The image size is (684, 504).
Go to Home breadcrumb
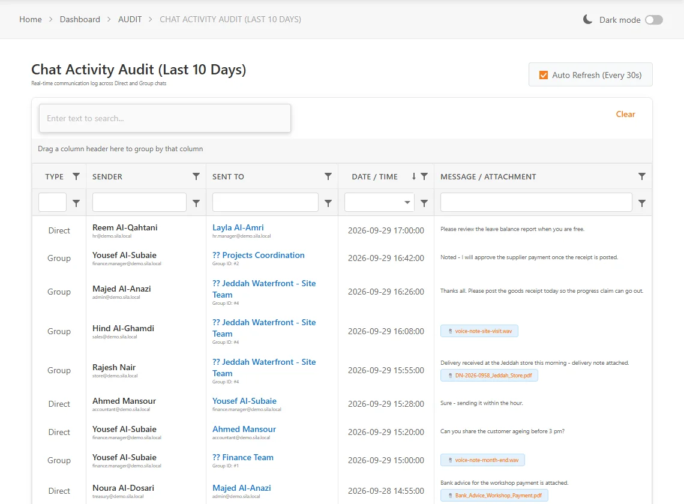pyautogui.click(x=31, y=19)
